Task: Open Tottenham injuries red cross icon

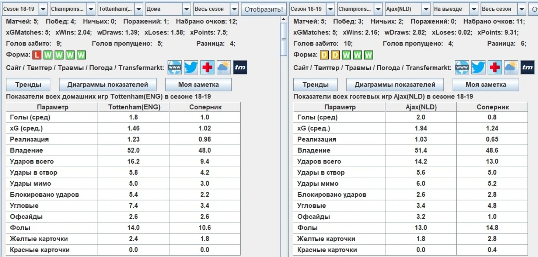Action: coord(207,68)
